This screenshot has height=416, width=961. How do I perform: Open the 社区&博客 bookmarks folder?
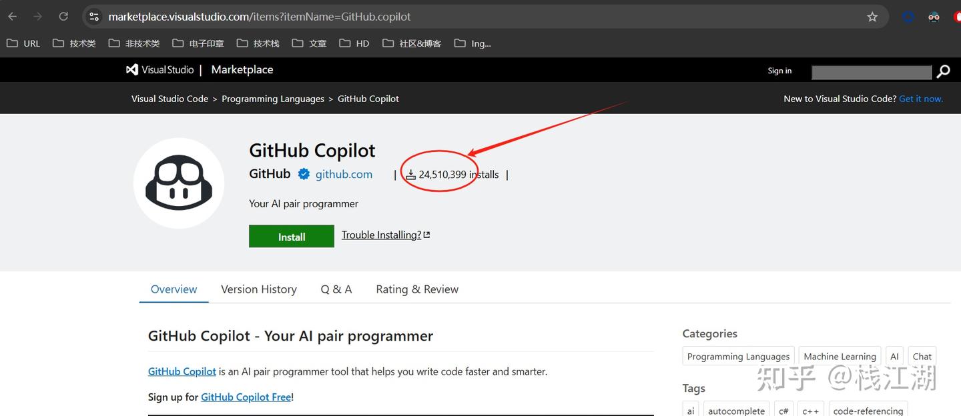(412, 43)
